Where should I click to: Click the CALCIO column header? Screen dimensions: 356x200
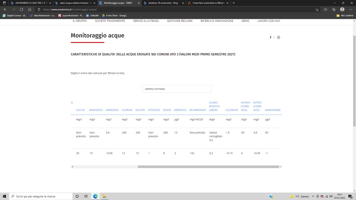coord(80,110)
